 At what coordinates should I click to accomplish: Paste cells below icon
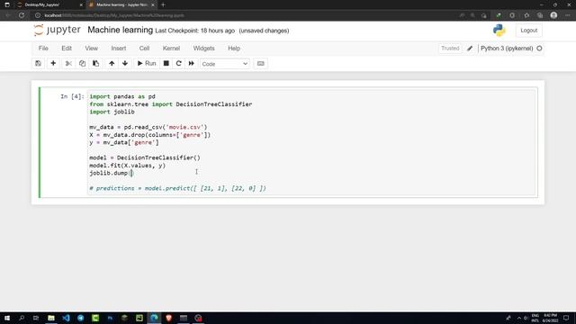coord(96,64)
